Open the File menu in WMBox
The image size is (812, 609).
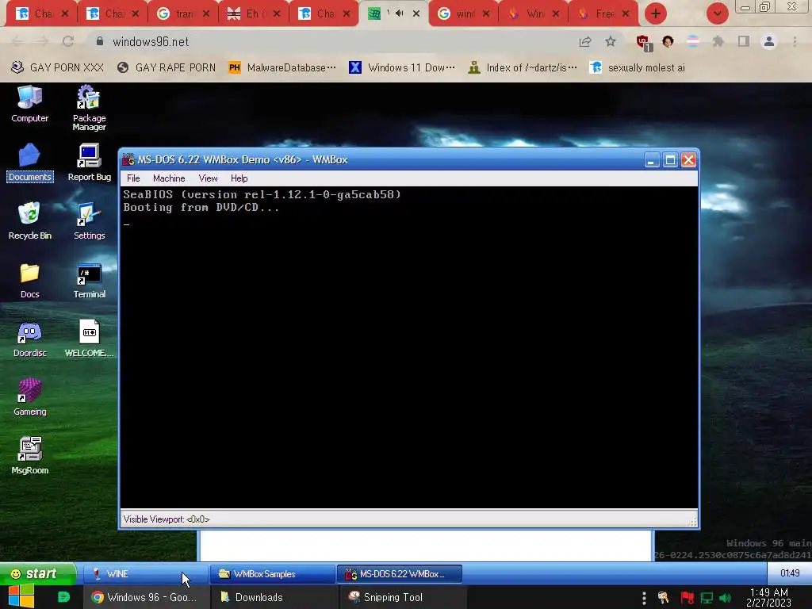(x=133, y=178)
